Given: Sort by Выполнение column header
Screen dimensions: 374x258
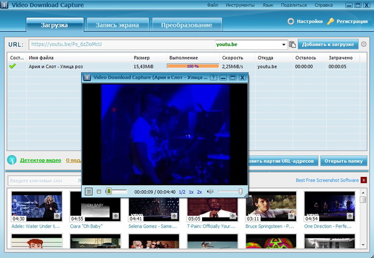Looking at the screenshot, I should pyautogui.click(x=193, y=58).
